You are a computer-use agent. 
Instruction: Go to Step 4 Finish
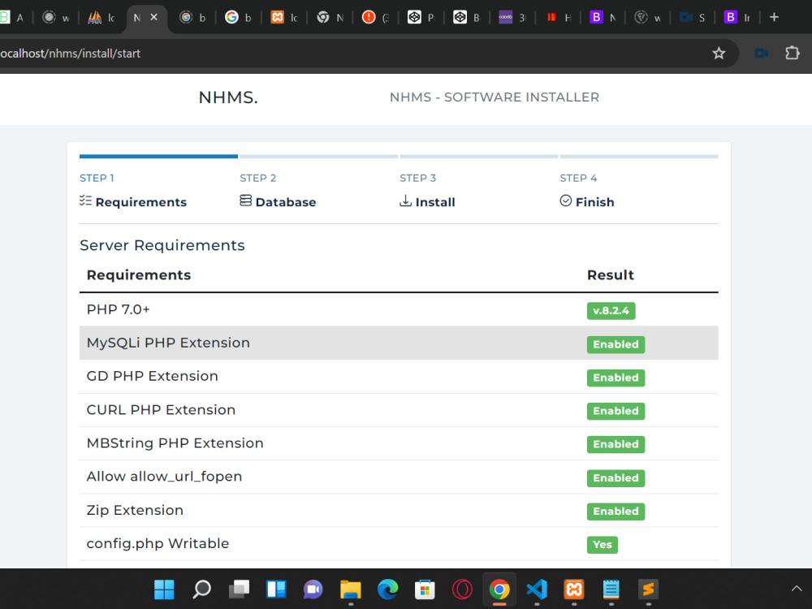[587, 191]
